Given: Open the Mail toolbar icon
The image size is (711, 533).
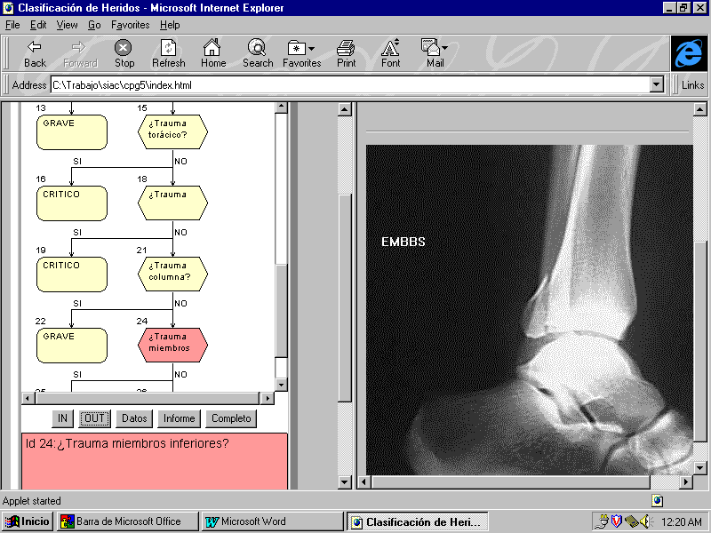Looking at the screenshot, I should click(434, 47).
